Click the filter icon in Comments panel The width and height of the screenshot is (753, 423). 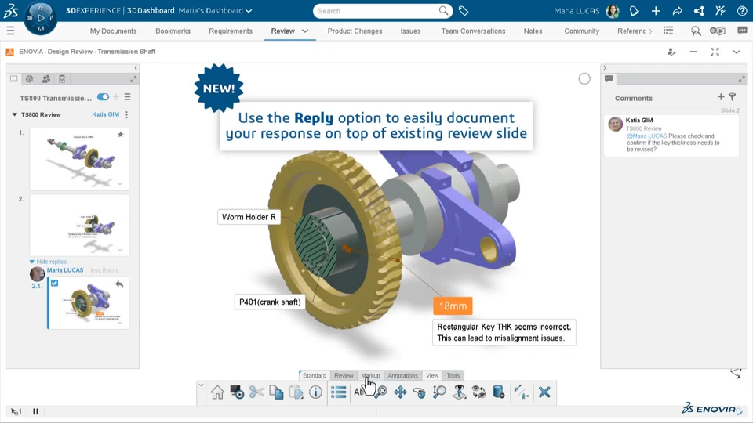pos(733,97)
